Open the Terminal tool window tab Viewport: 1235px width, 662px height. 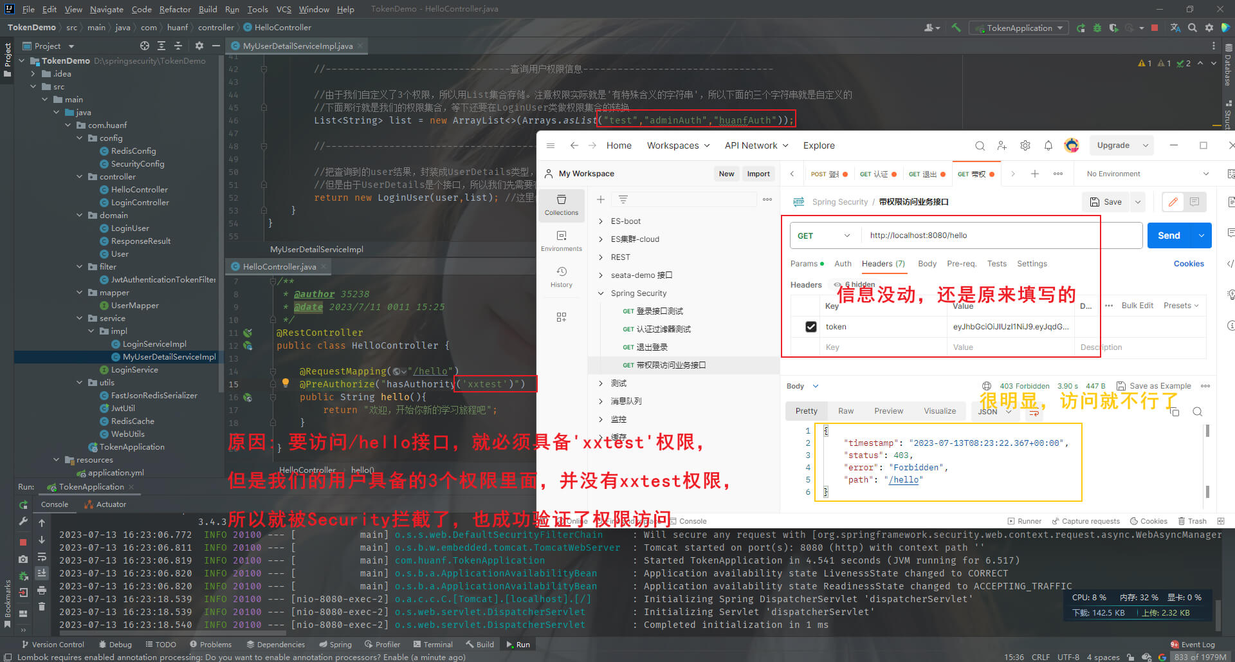coord(433,645)
